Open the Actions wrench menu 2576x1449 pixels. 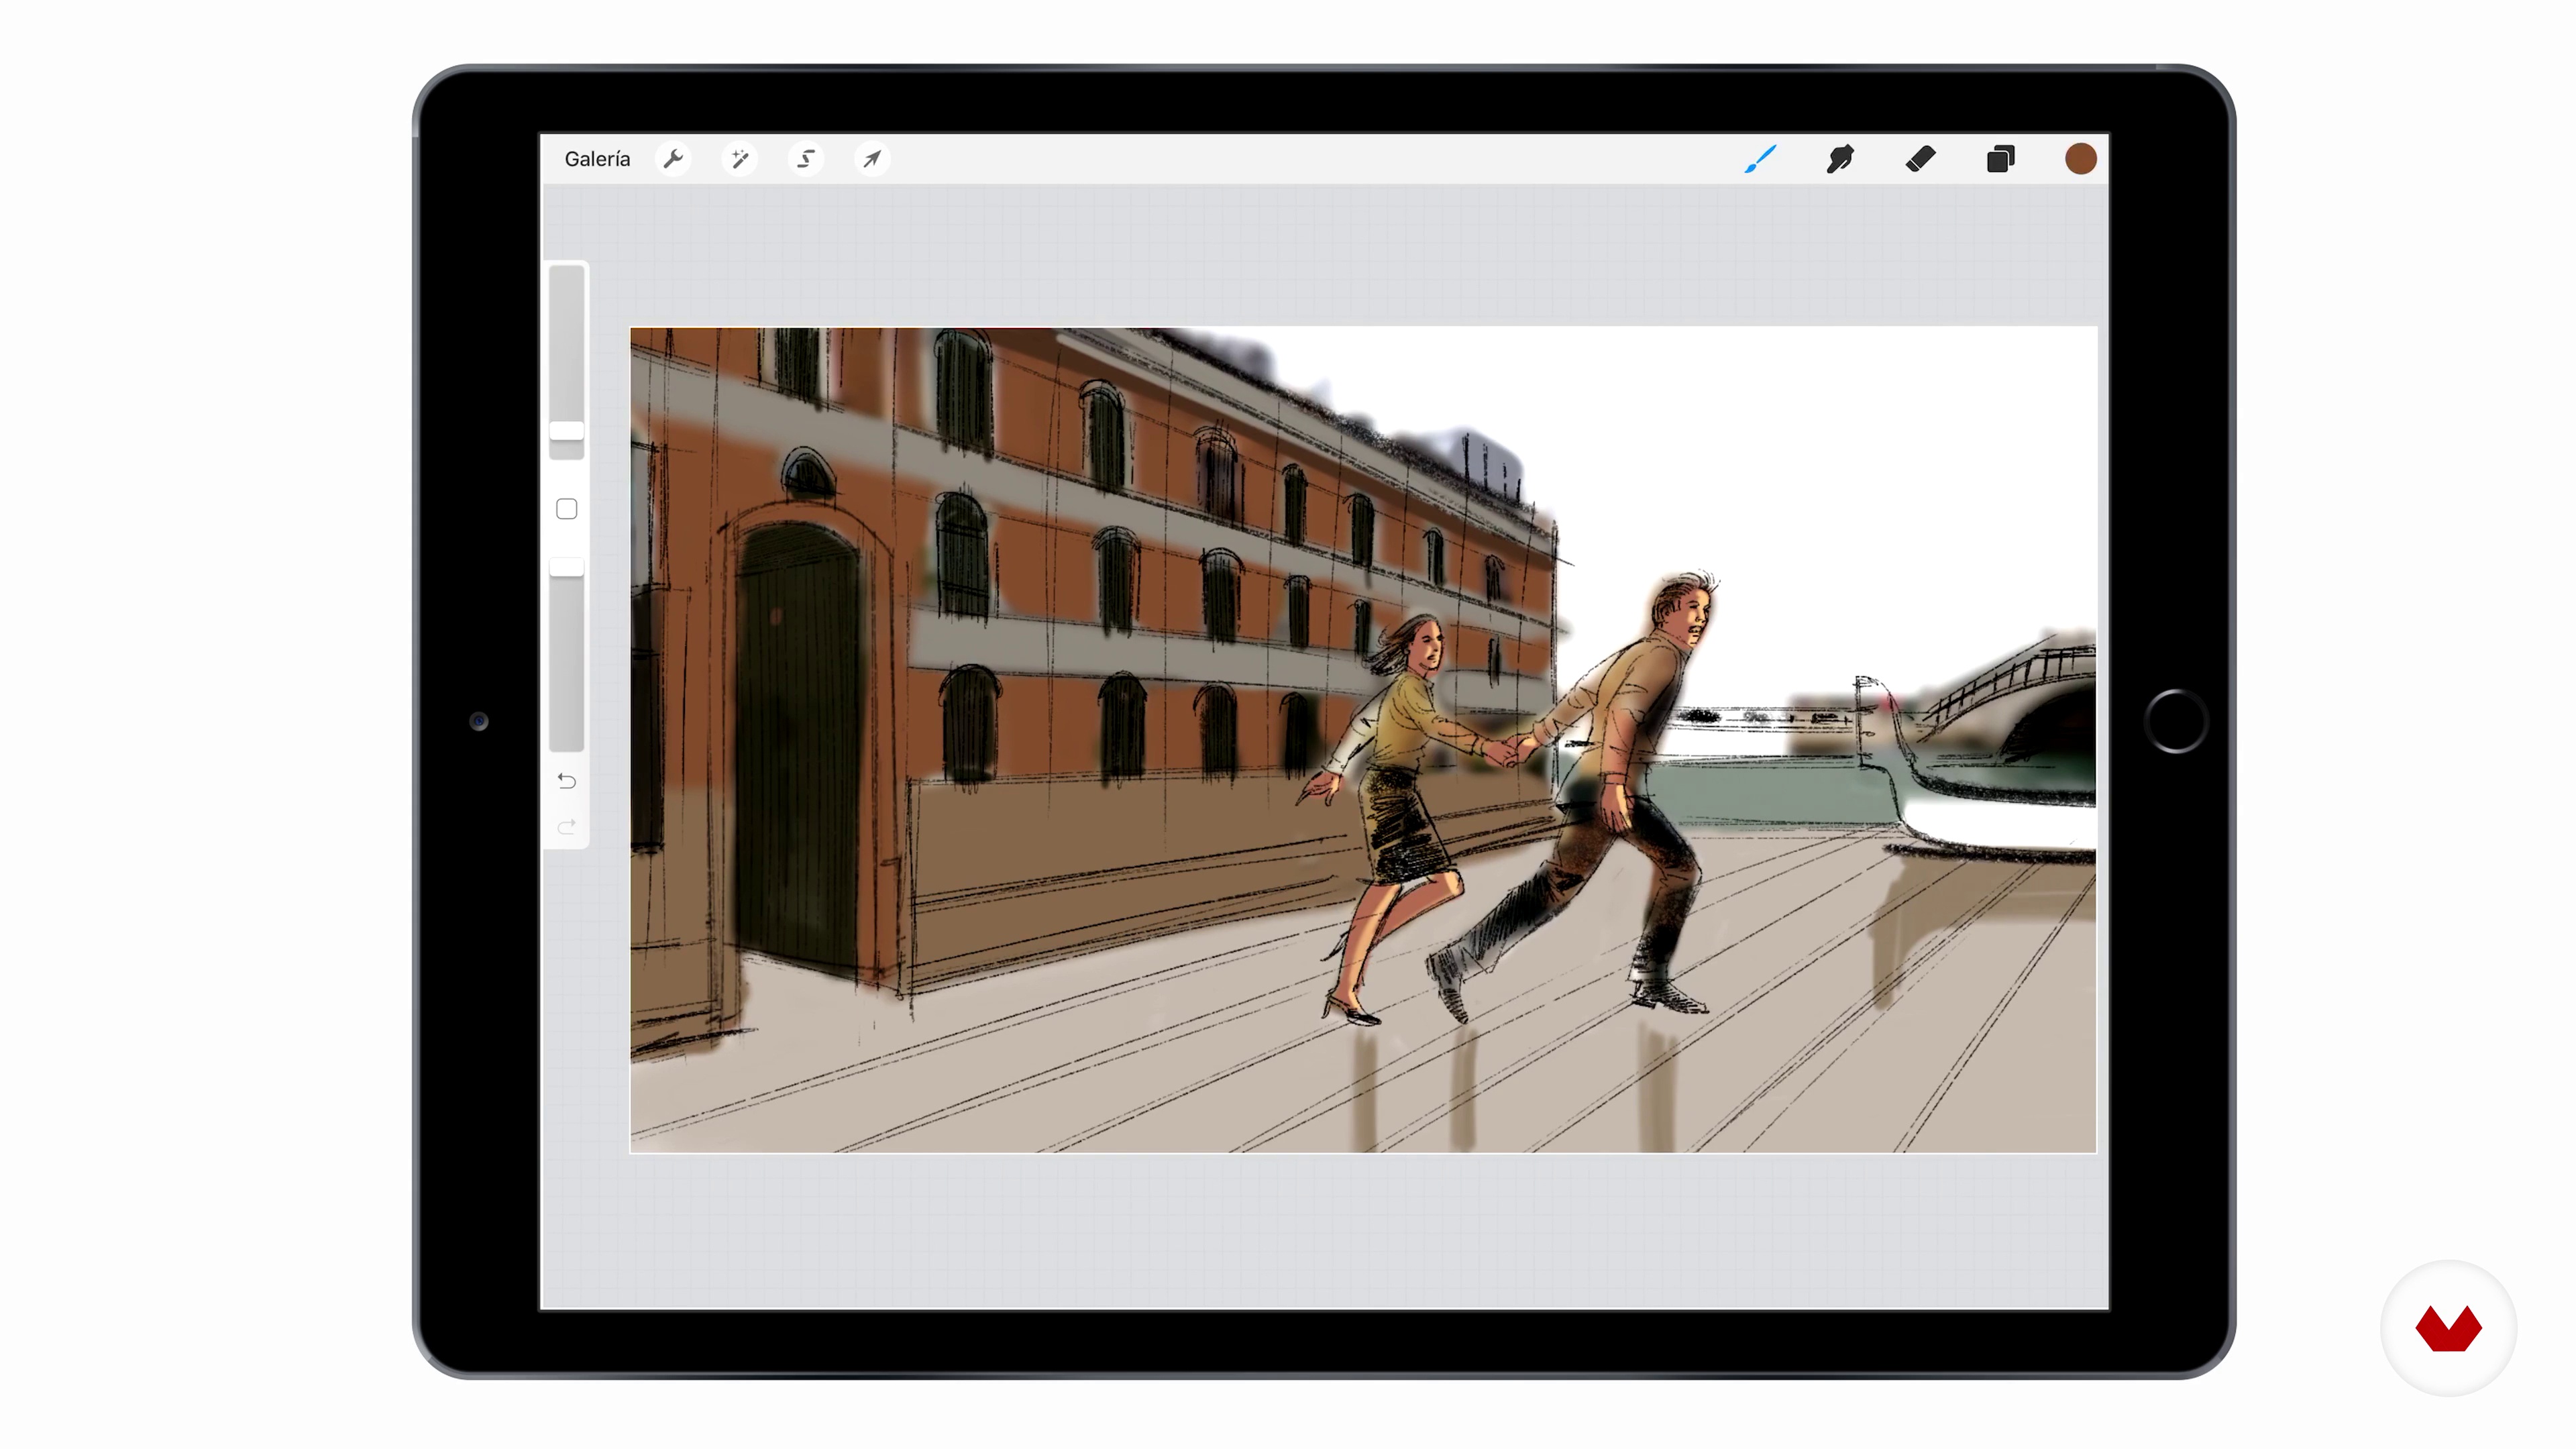pyautogui.click(x=673, y=159)
